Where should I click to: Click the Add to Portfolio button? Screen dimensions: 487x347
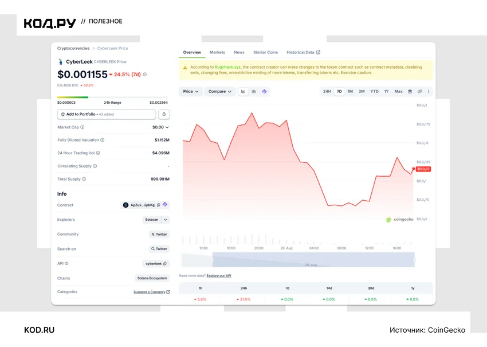pyautogui.click(x=107, y=114)
